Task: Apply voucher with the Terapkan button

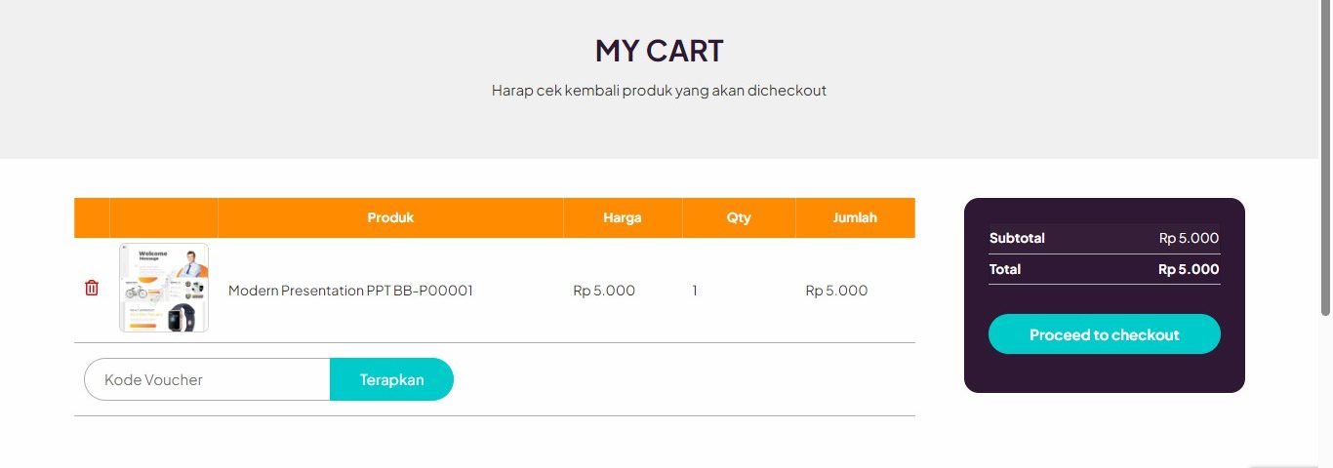Action: (x=391, y=379)
